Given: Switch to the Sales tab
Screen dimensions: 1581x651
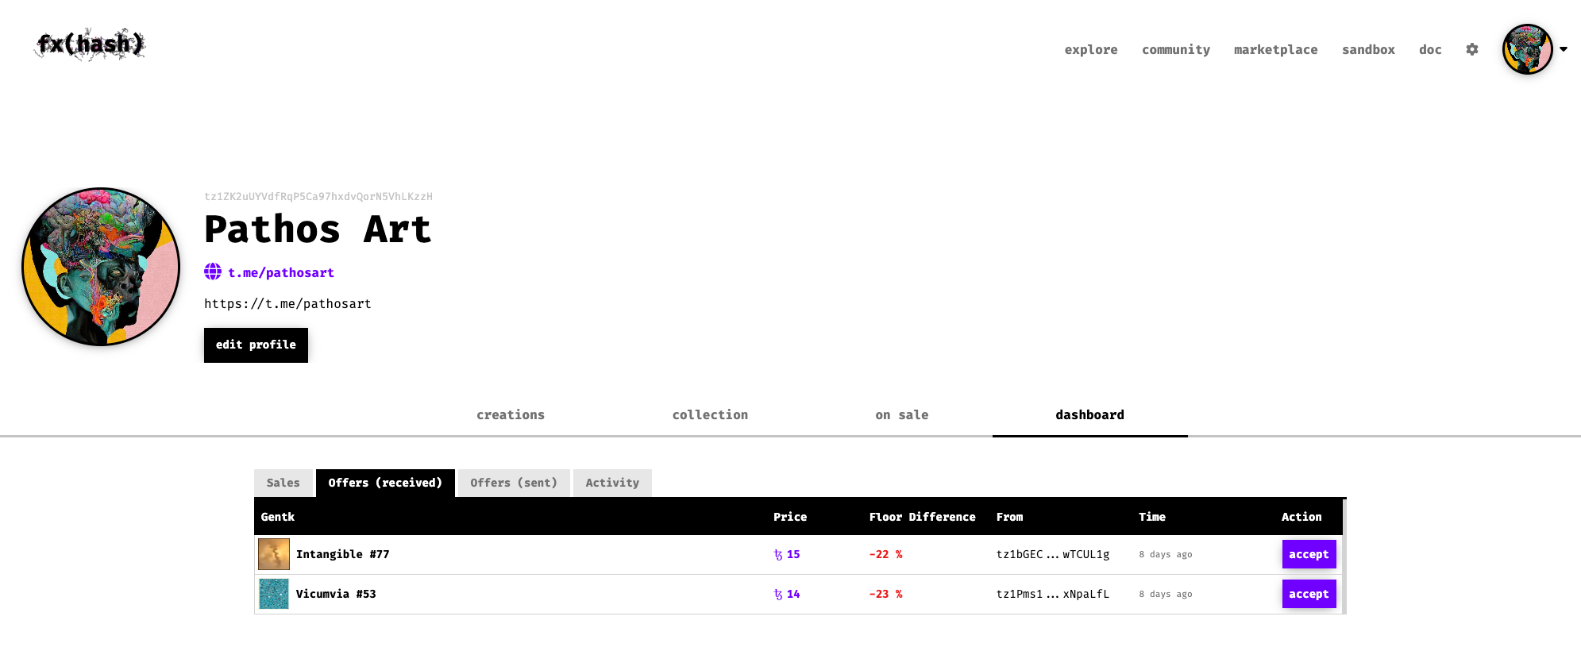Looking at the screenshot, I should point(283,483).
